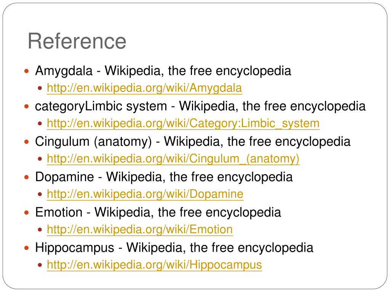Open the Category:Limbic_system Wikipedia link
The height and width of the screenshot is (293, 390).
pyautogui.click(x=183, y=123)
